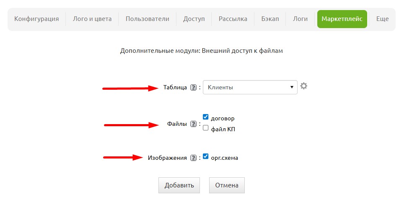Enable the файл КП checkbox

[206, 128]
